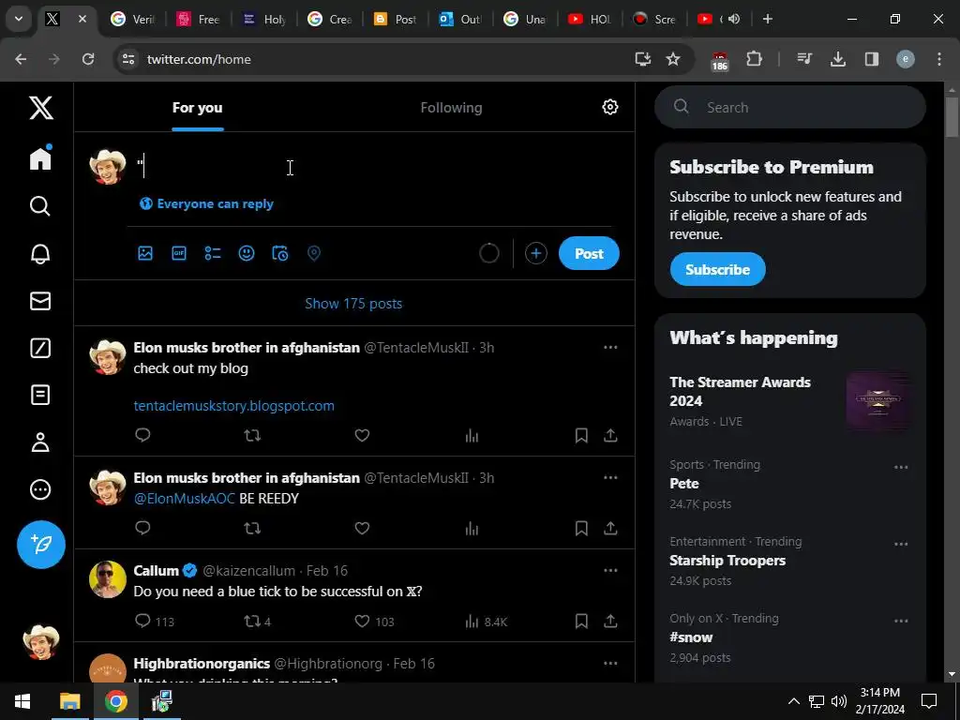
Task: Open Streamer Awards thumbnail image
Action: (x=877, y=400)
